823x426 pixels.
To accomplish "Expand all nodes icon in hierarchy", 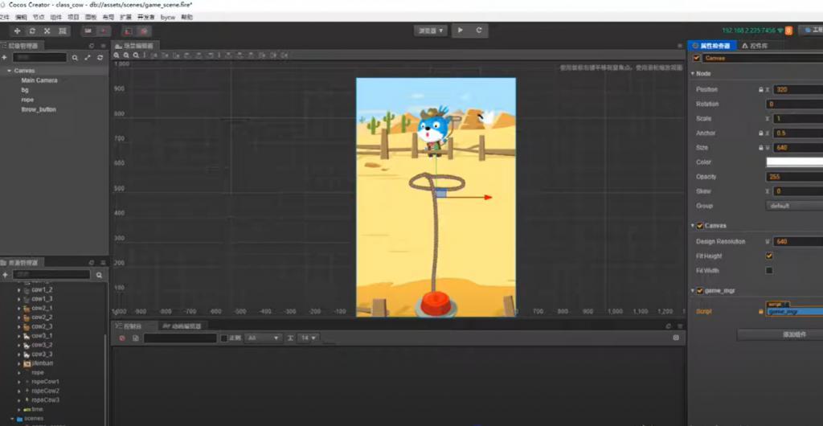I will 88,58.
